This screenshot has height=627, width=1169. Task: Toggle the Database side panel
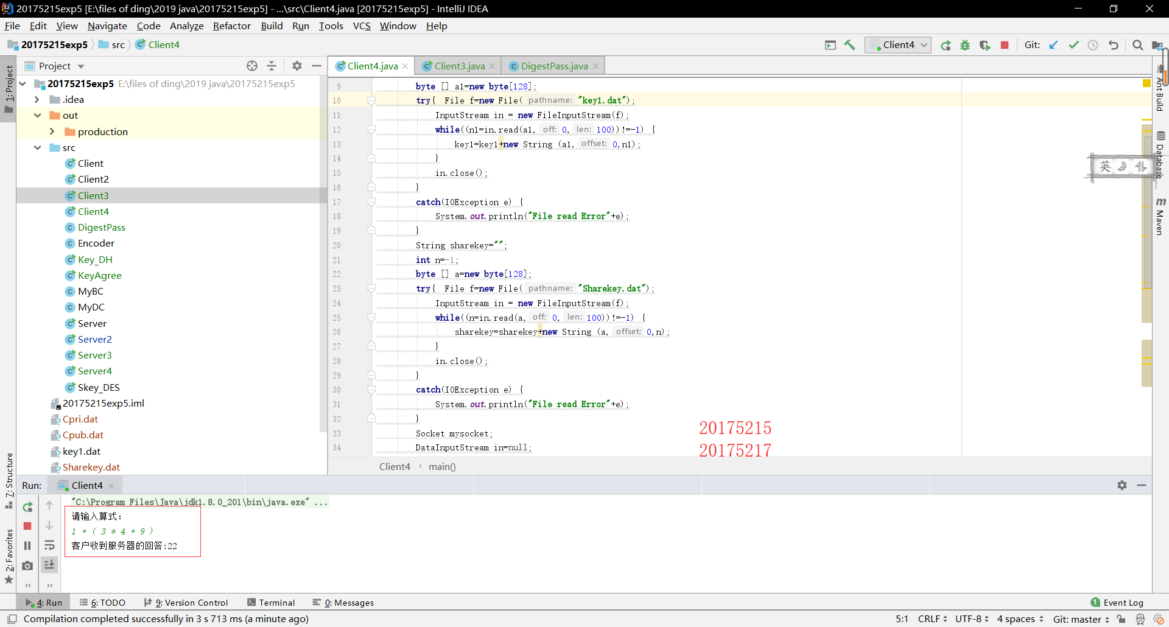1160,154
